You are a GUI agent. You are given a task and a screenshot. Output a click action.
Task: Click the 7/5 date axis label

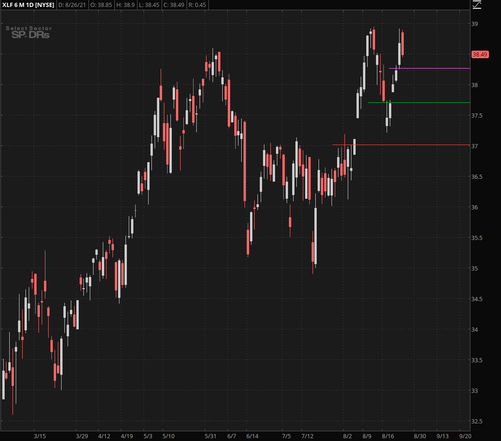tap(286, 436)
